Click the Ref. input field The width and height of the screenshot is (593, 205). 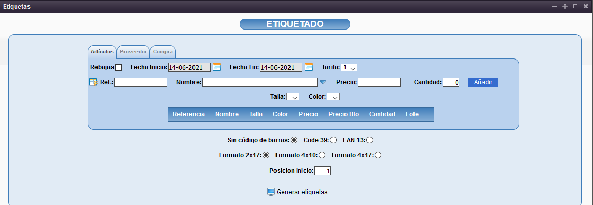coord(141,82)
